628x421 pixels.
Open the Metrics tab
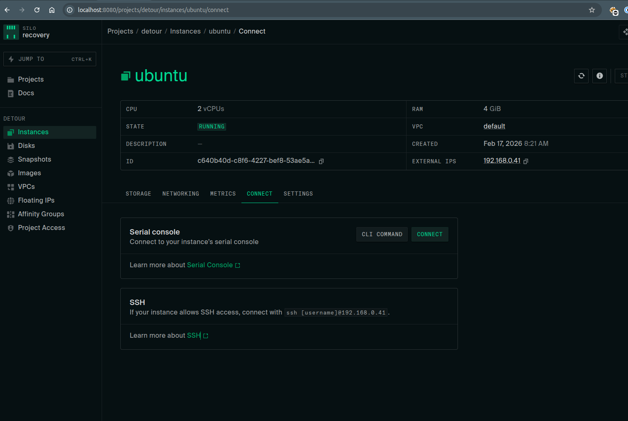[x=223, y=194]
